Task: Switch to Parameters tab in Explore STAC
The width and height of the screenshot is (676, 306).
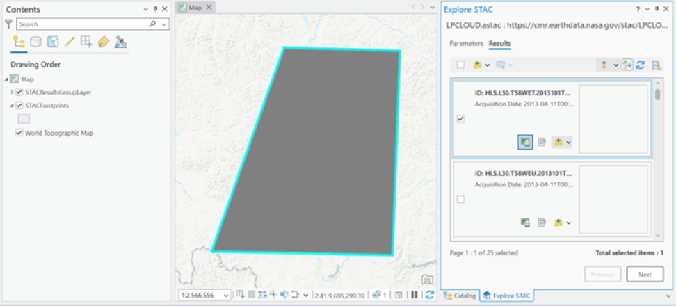Action: pyautogui.click(x=466, y=44)
